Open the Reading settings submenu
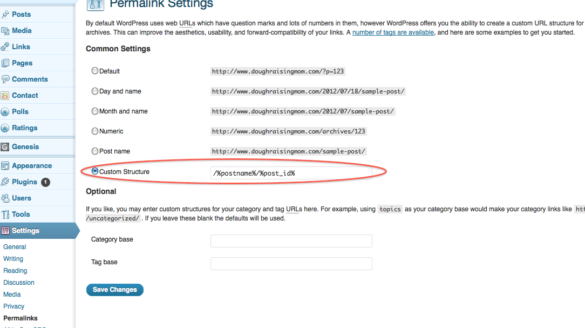The image size is (585, 328). [15, 271]
